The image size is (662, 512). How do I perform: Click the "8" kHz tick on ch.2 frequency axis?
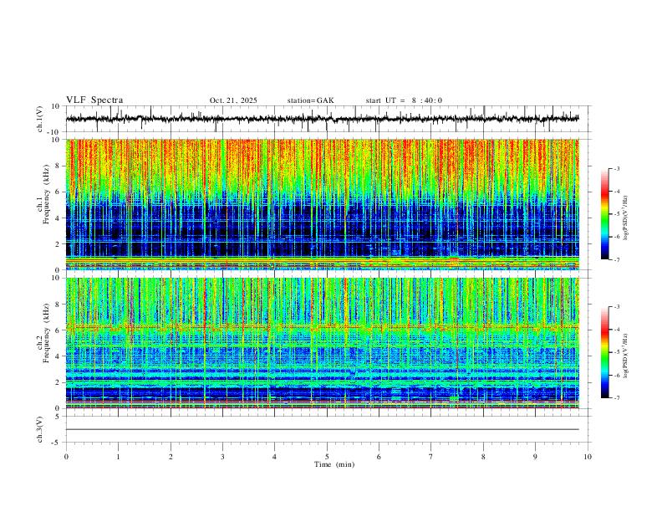pyautogui.click(x=59, y=305)
